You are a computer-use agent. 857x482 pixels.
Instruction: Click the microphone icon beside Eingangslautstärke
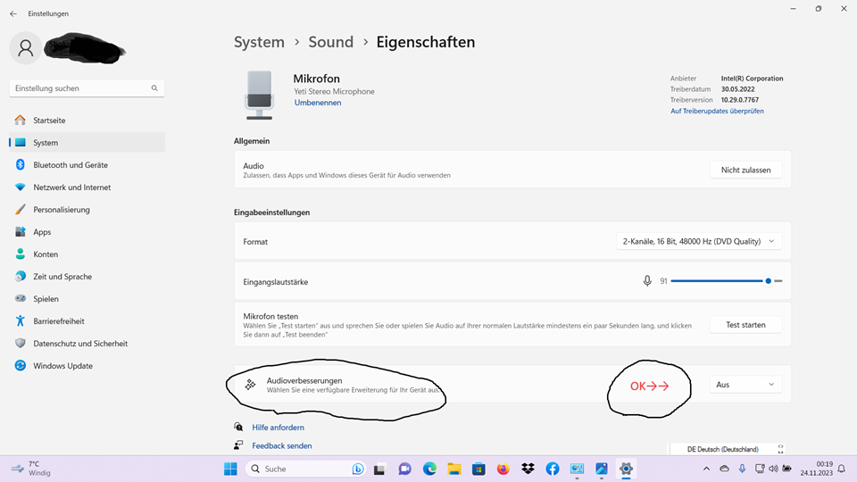pos(647,281)
